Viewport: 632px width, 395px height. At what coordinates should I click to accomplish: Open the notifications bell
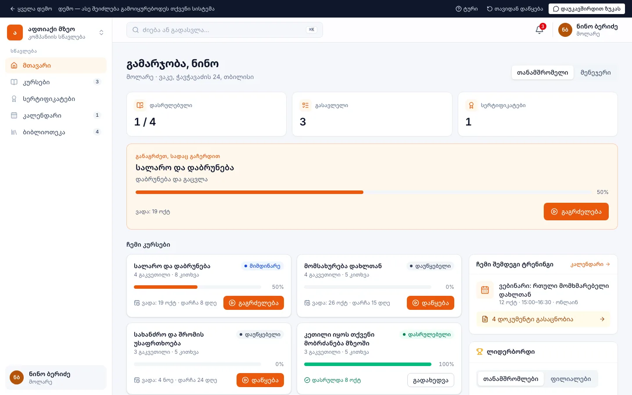539,30
